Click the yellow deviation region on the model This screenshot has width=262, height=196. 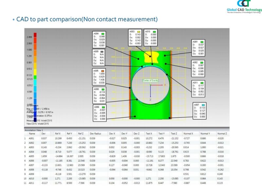[151, 57]
